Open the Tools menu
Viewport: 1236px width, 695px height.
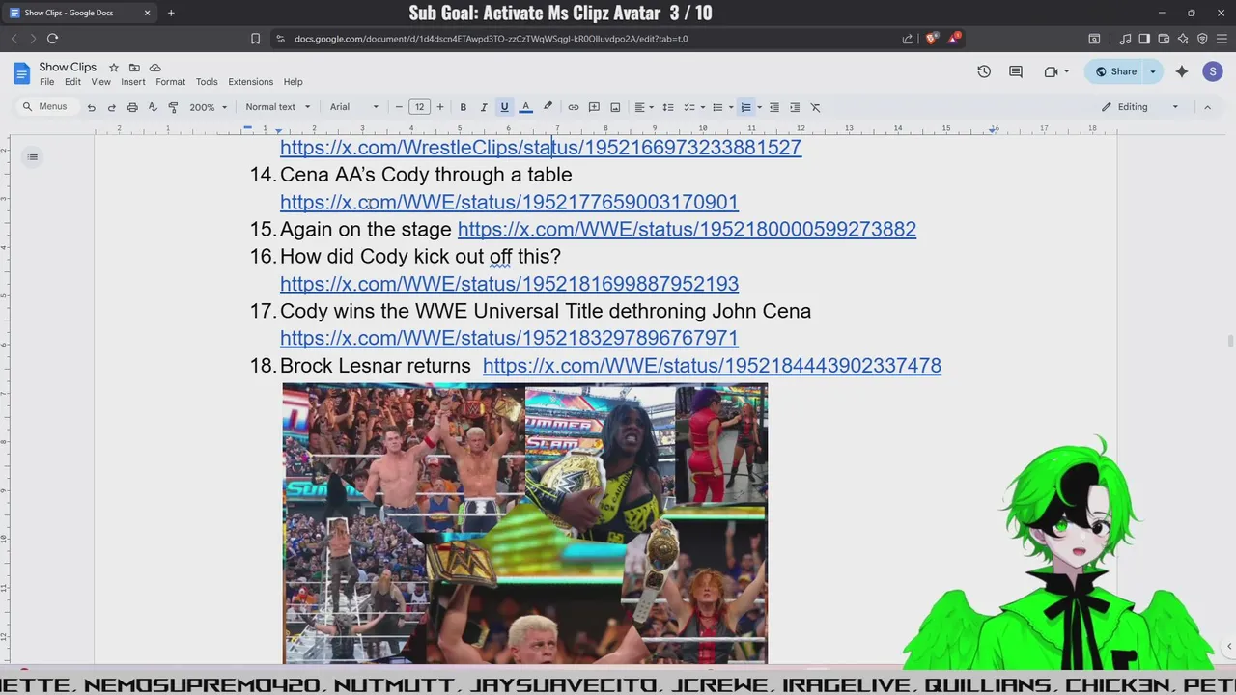pyautogui.click(x=207, y=82)
